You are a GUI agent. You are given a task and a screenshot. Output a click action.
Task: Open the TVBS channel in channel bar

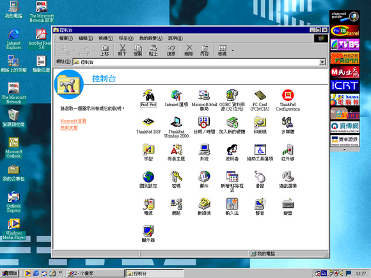(x=345, y=45)
